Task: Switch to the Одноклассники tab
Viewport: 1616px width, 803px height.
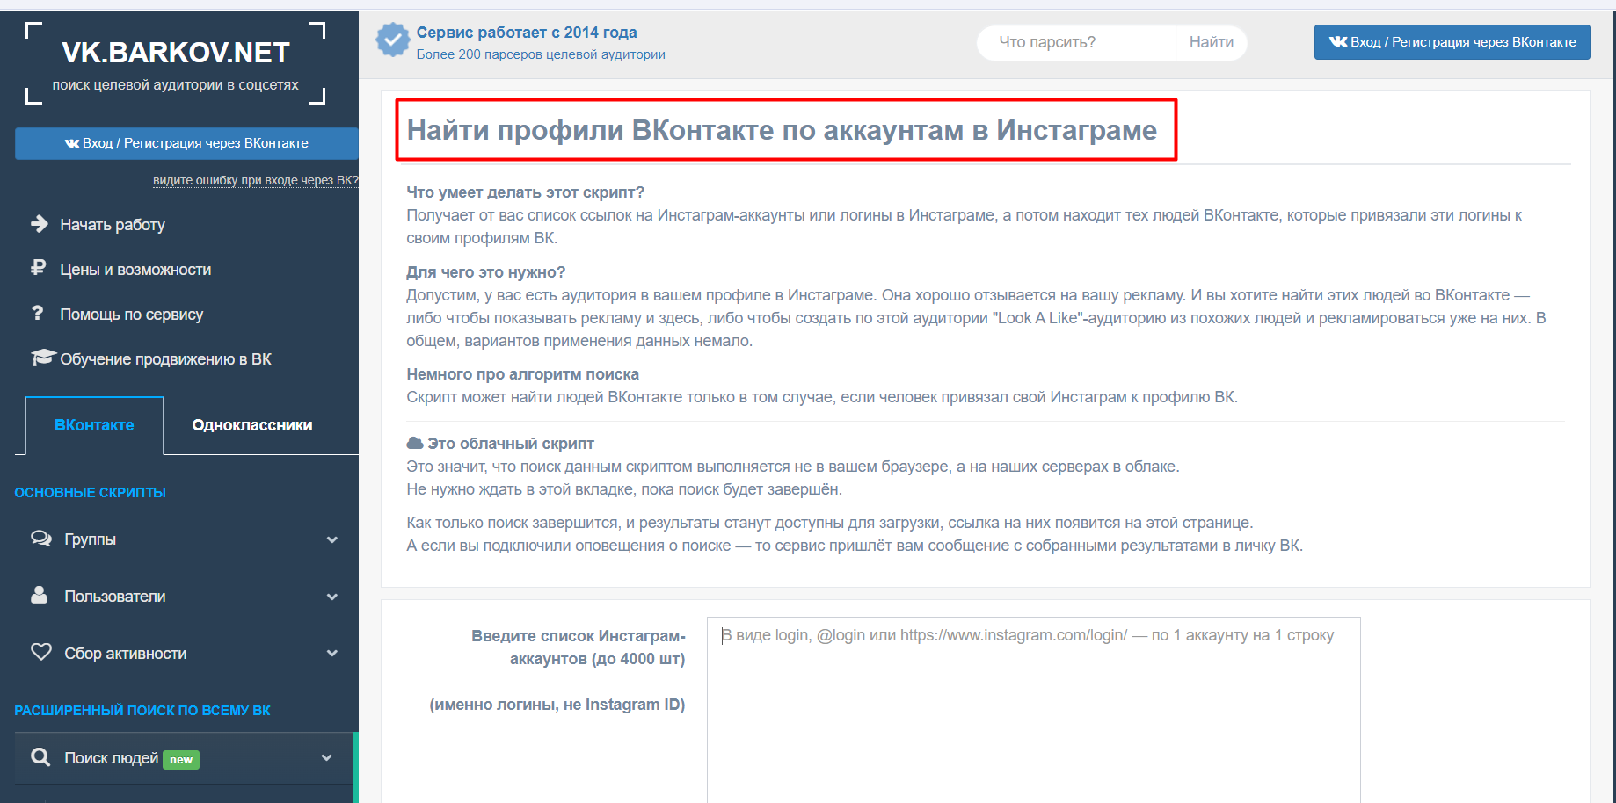Action: click(x=252, y=425)
